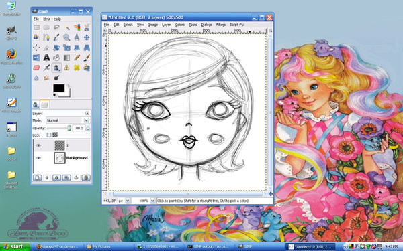
Task: Select the Align tool
Action: (x=36, y=48)
